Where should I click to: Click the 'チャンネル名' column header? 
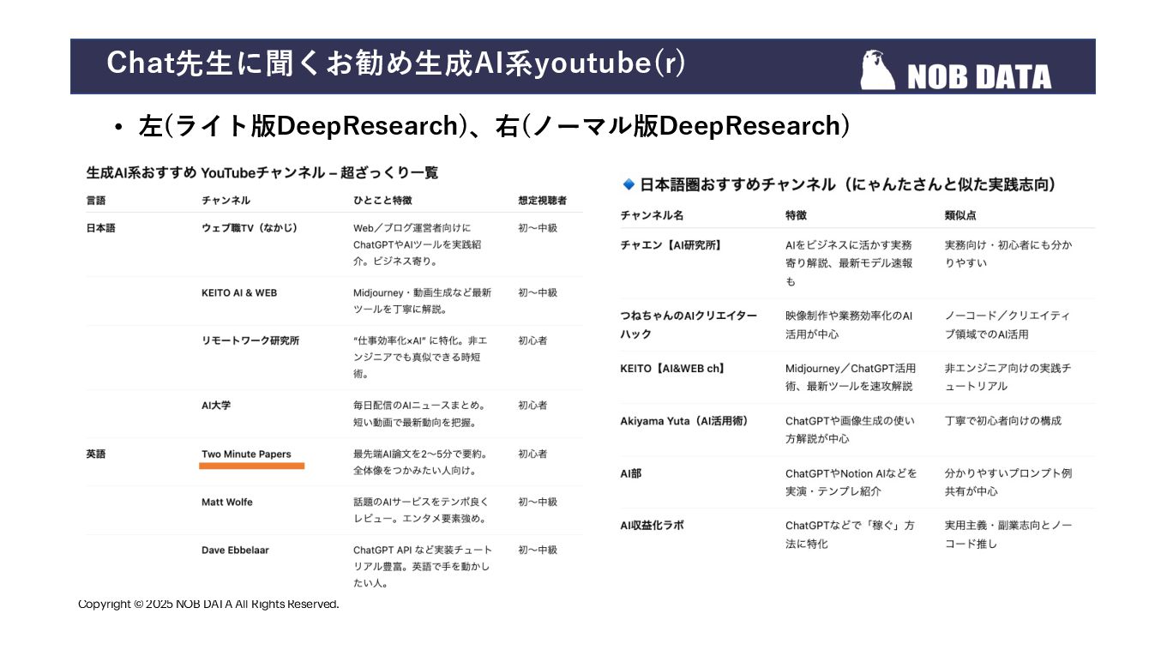click(652, 215)
